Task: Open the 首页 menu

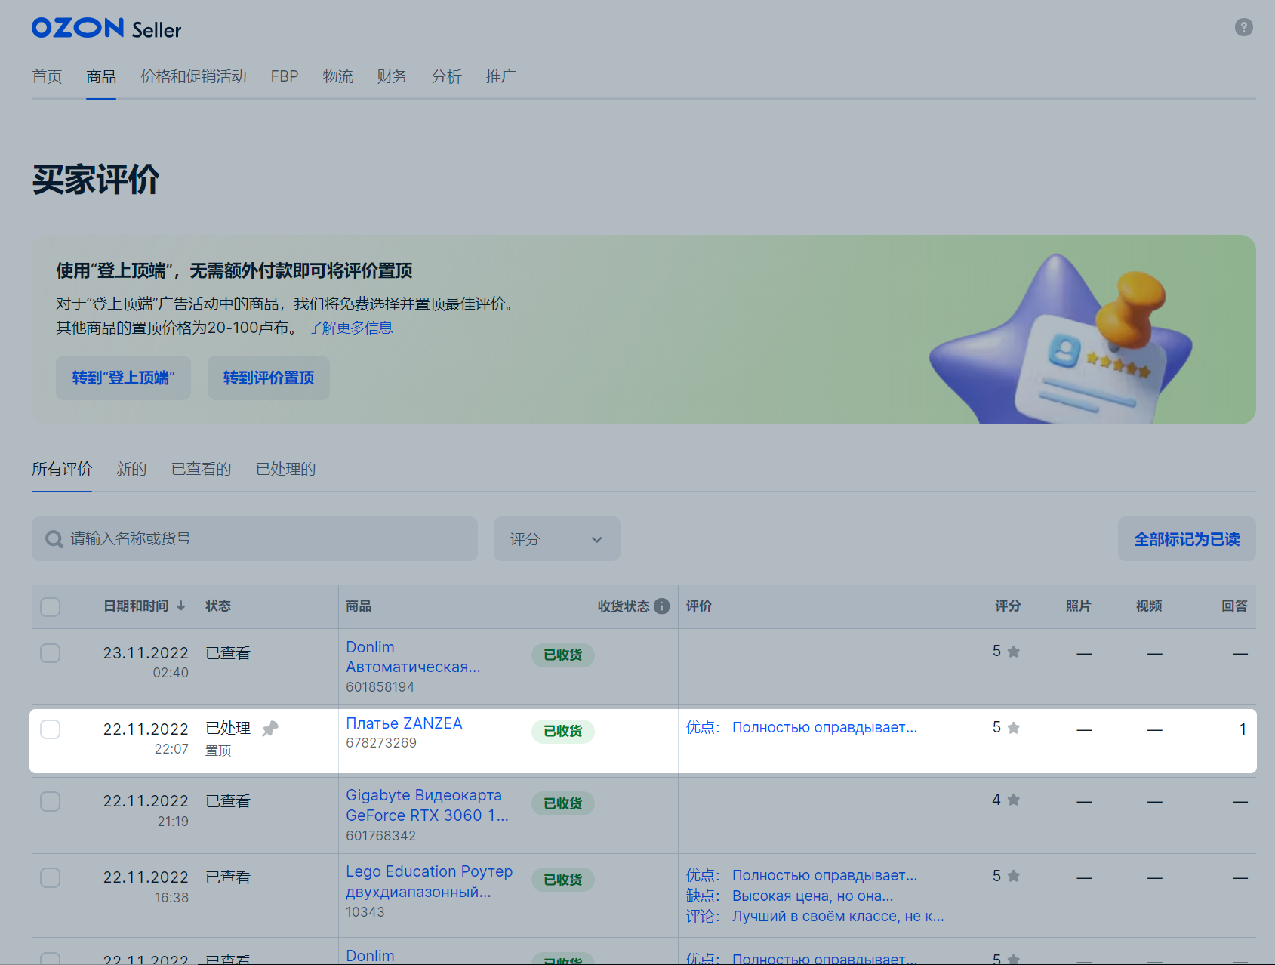Action: pos(47,76)
